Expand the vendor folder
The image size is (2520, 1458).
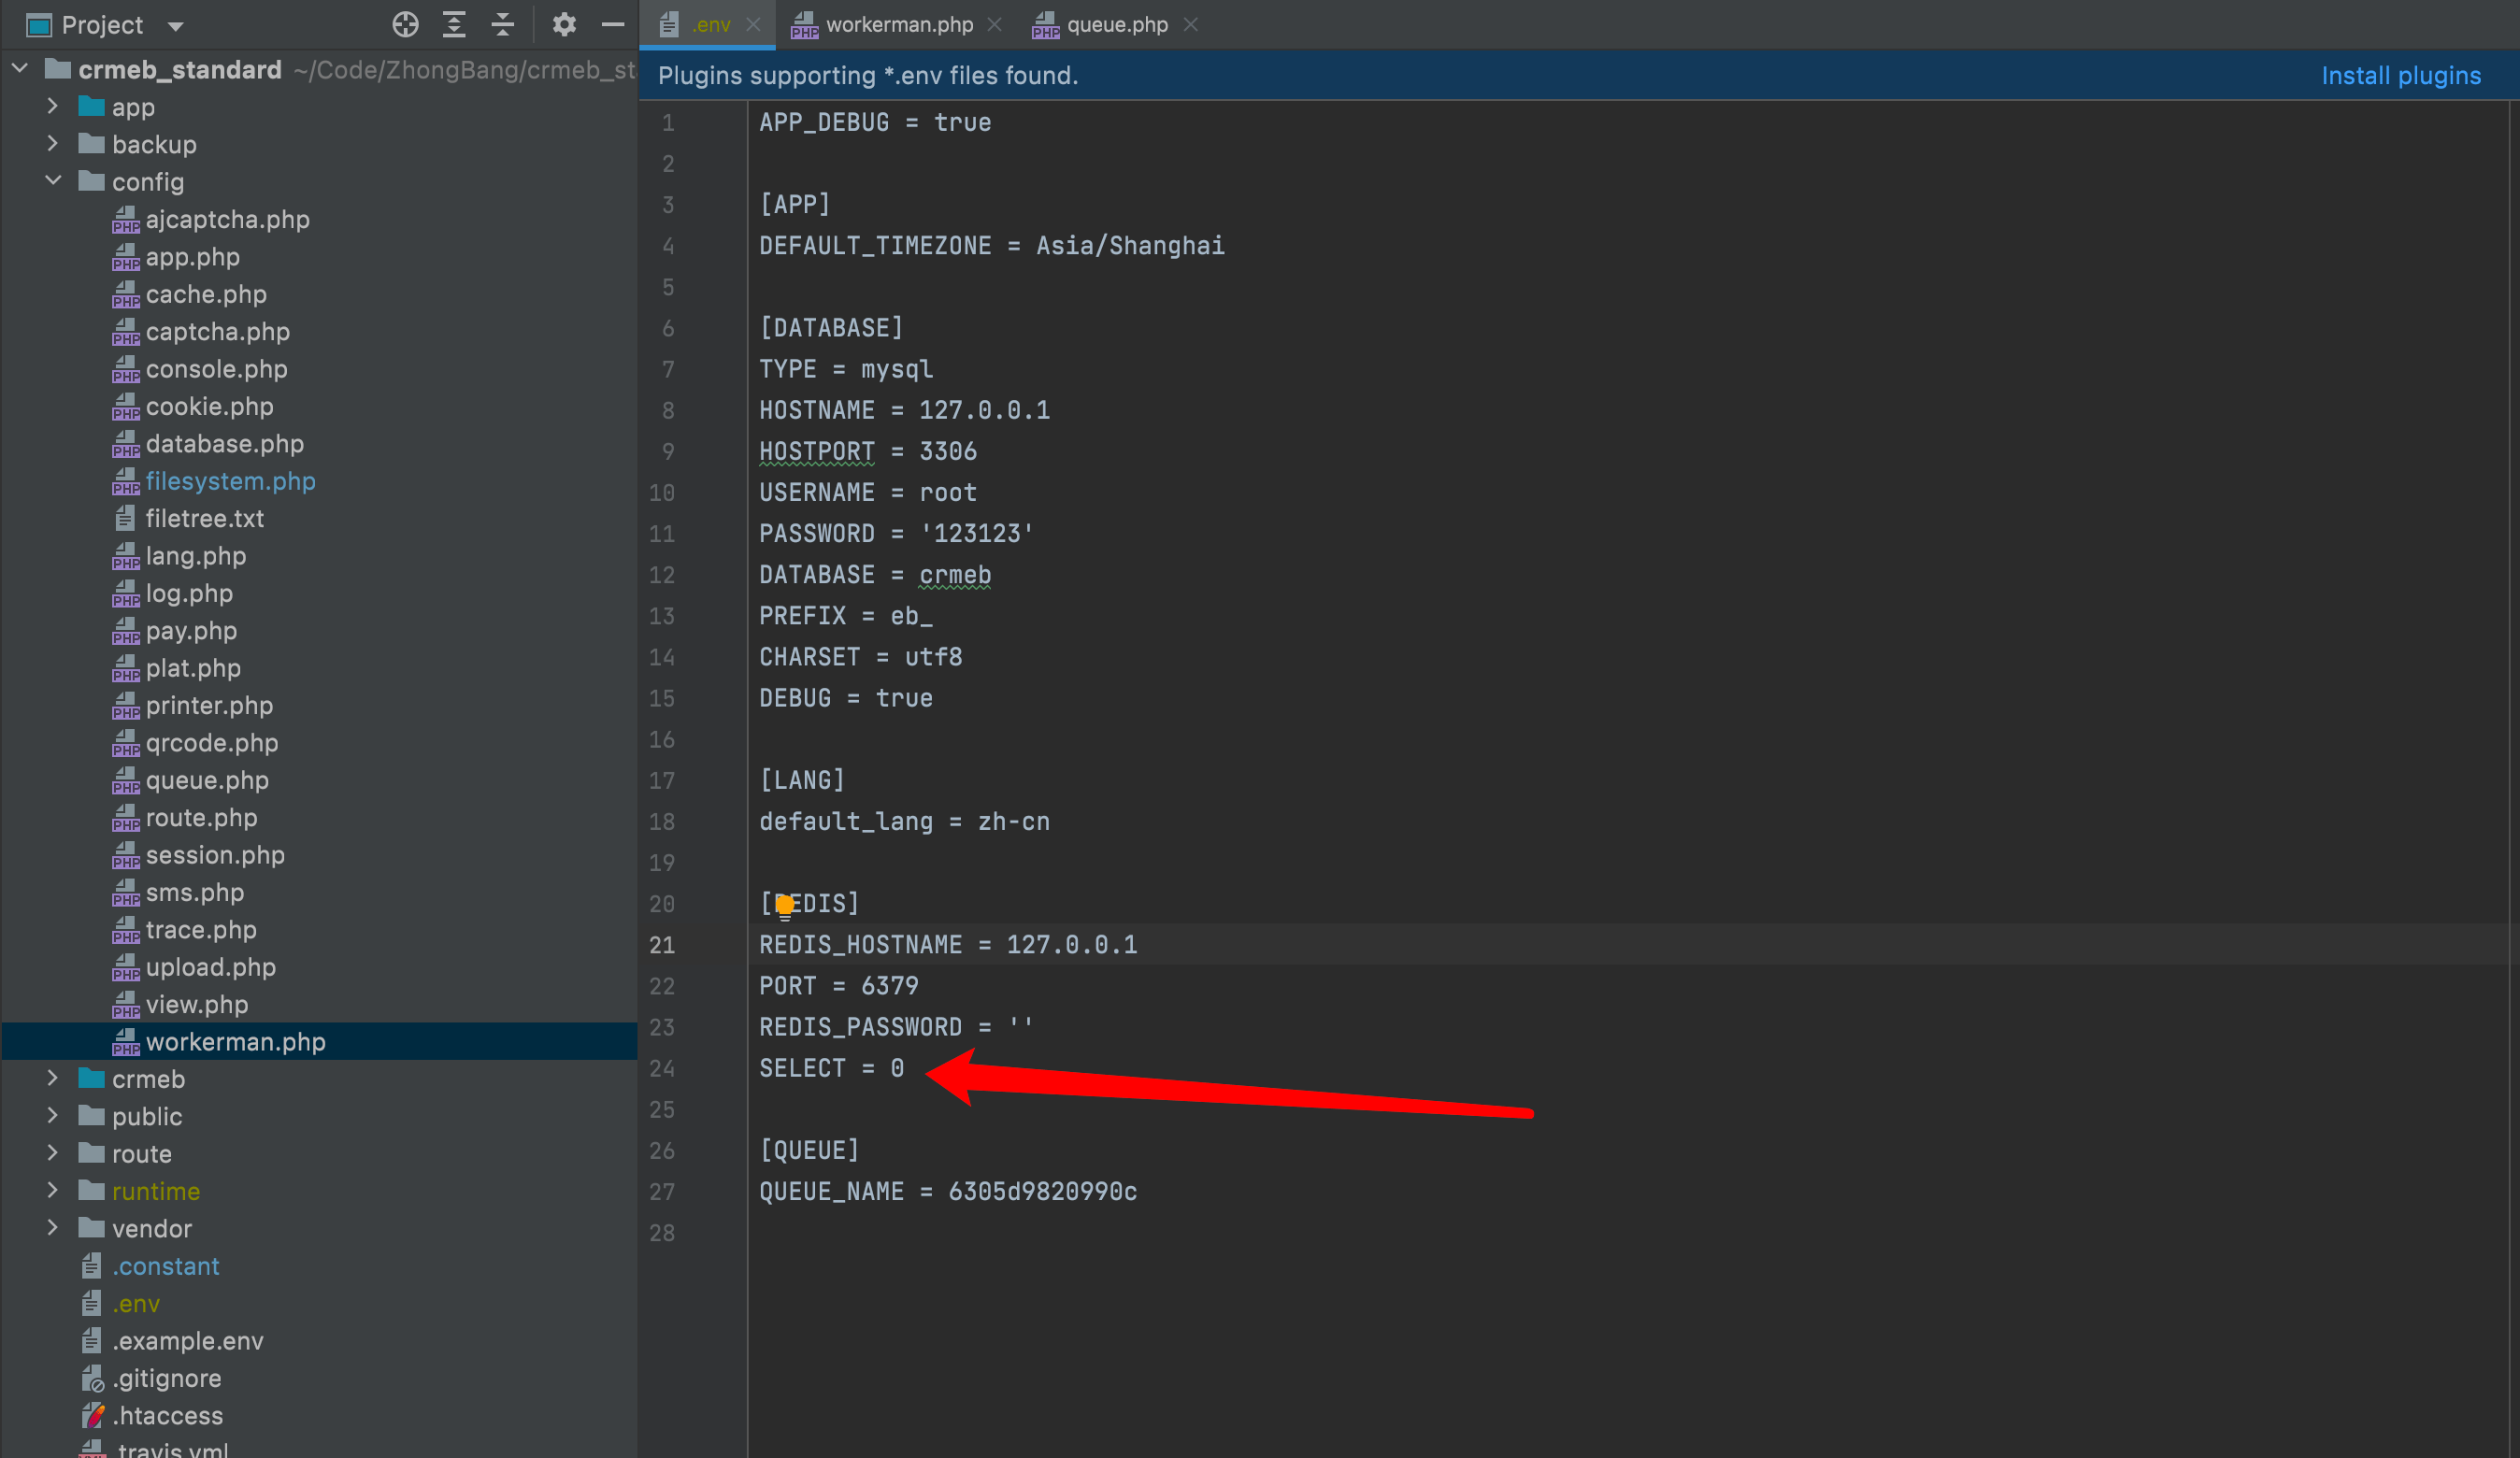(53, 1227)
